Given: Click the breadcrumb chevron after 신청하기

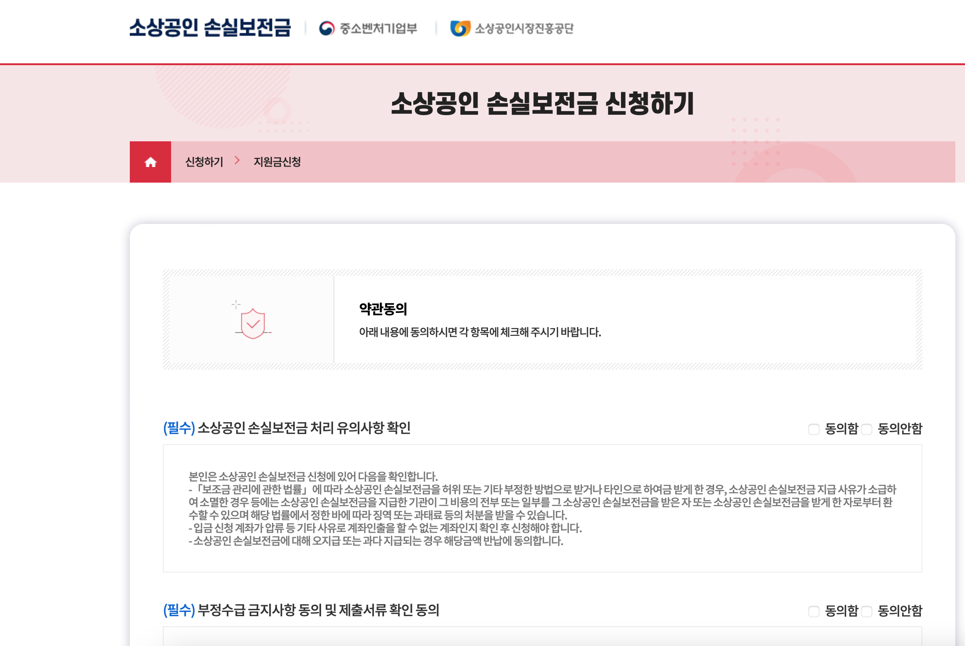Looking at the screenshot, I should [237, 161].
